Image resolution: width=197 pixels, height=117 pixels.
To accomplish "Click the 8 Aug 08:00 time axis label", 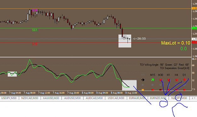I will (x=117, y=93).
